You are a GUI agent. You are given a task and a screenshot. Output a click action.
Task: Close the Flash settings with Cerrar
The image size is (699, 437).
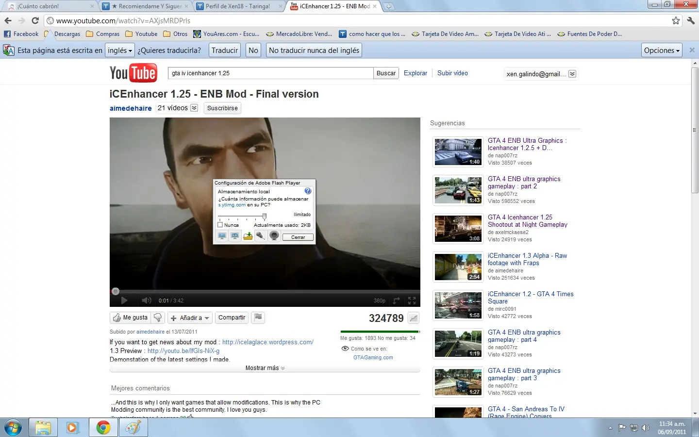click(298, 237)
